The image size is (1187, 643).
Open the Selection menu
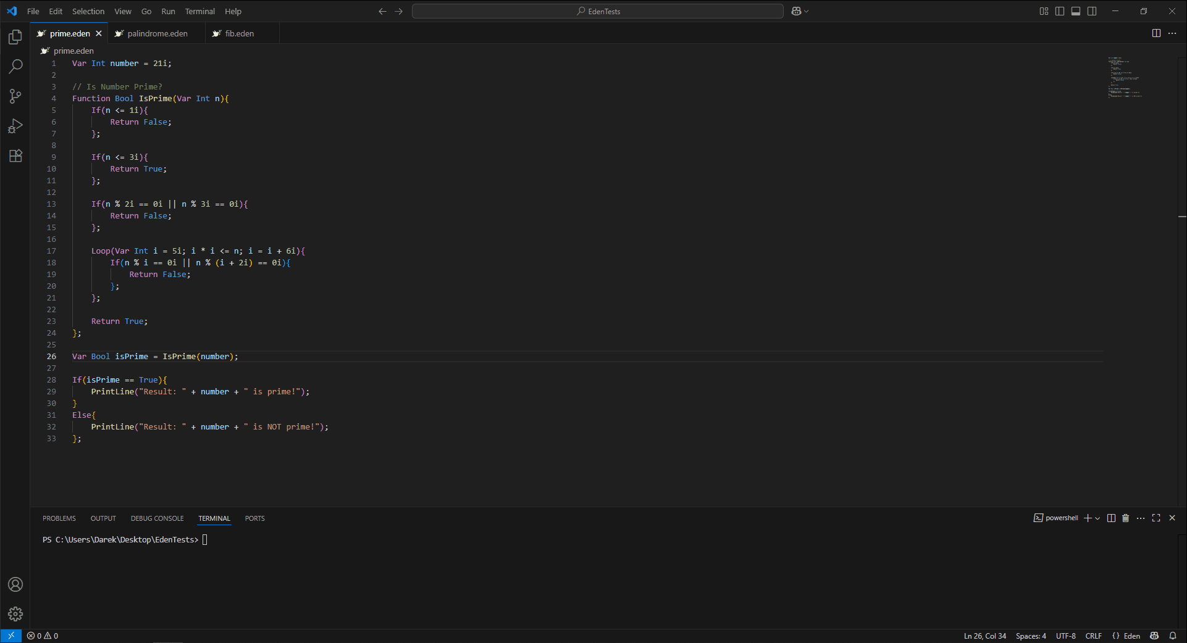(88, 11)
